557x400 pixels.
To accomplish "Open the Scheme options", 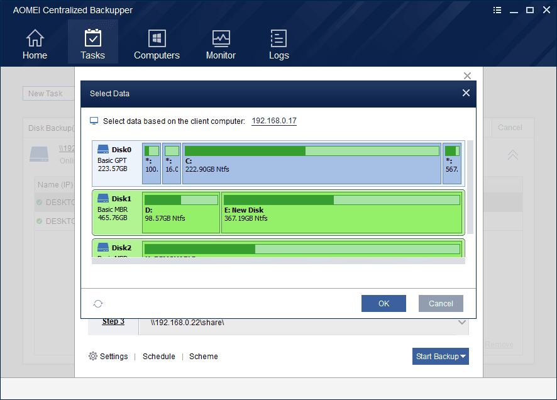I will point(204,357).
